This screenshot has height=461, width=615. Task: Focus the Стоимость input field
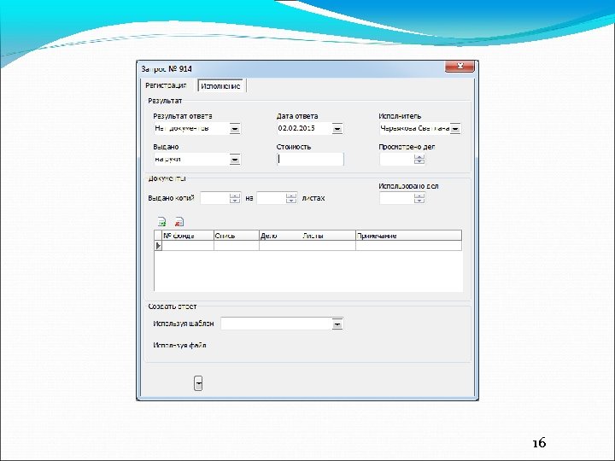click(x=310, y=159)
